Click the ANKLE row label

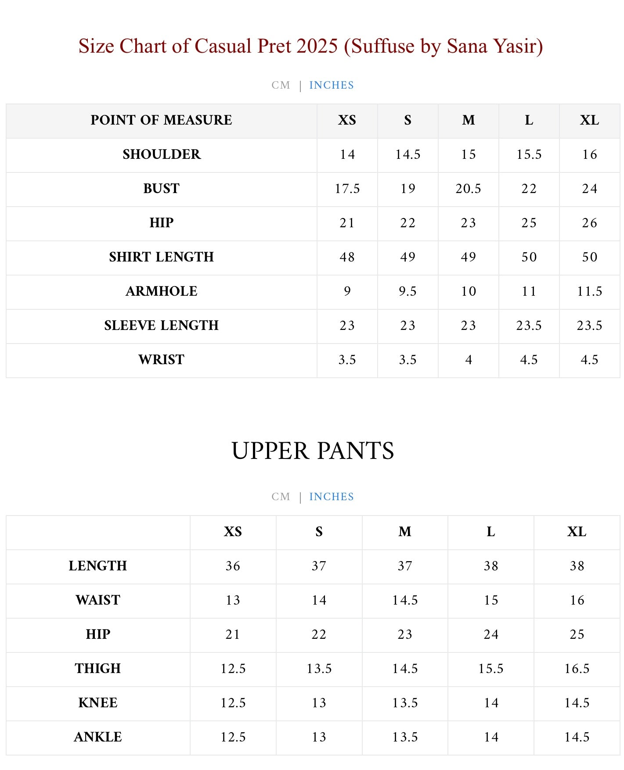(98, 737)
